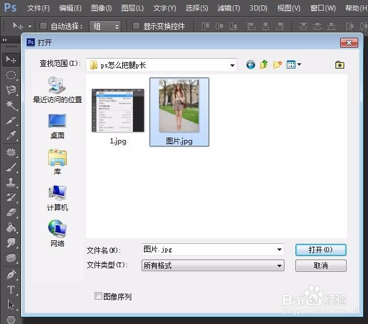Select the Magic Wand tool

tap(11, 105)
